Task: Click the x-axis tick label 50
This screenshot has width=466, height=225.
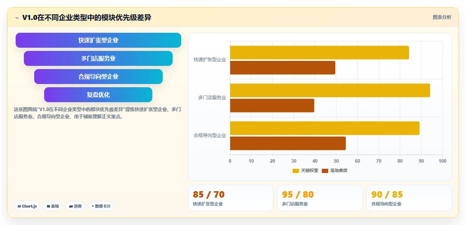Action: tap(336, 161)
